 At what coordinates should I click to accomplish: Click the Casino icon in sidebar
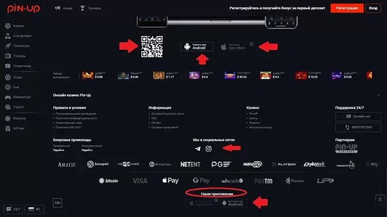pyautogui.click(x=8, y=26)
